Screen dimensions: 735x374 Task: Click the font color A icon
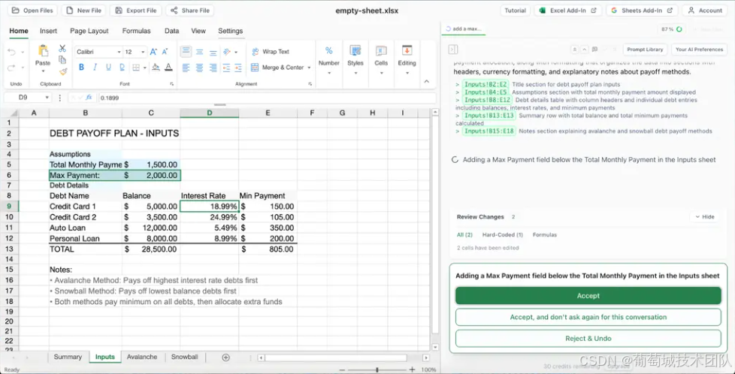tap(168, 68)
